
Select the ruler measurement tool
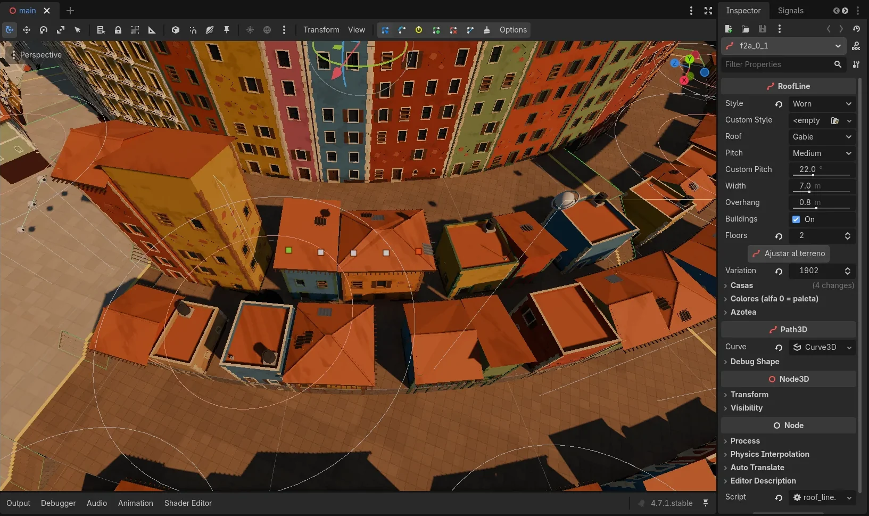tap(152, 30)
